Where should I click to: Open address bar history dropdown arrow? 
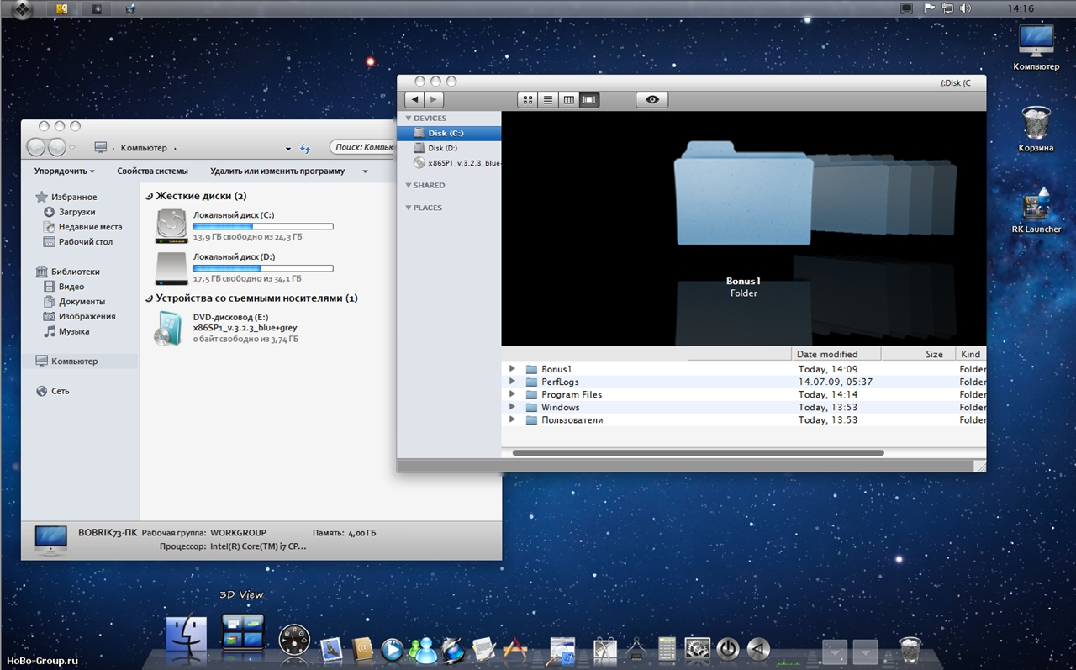pos(288,149)
